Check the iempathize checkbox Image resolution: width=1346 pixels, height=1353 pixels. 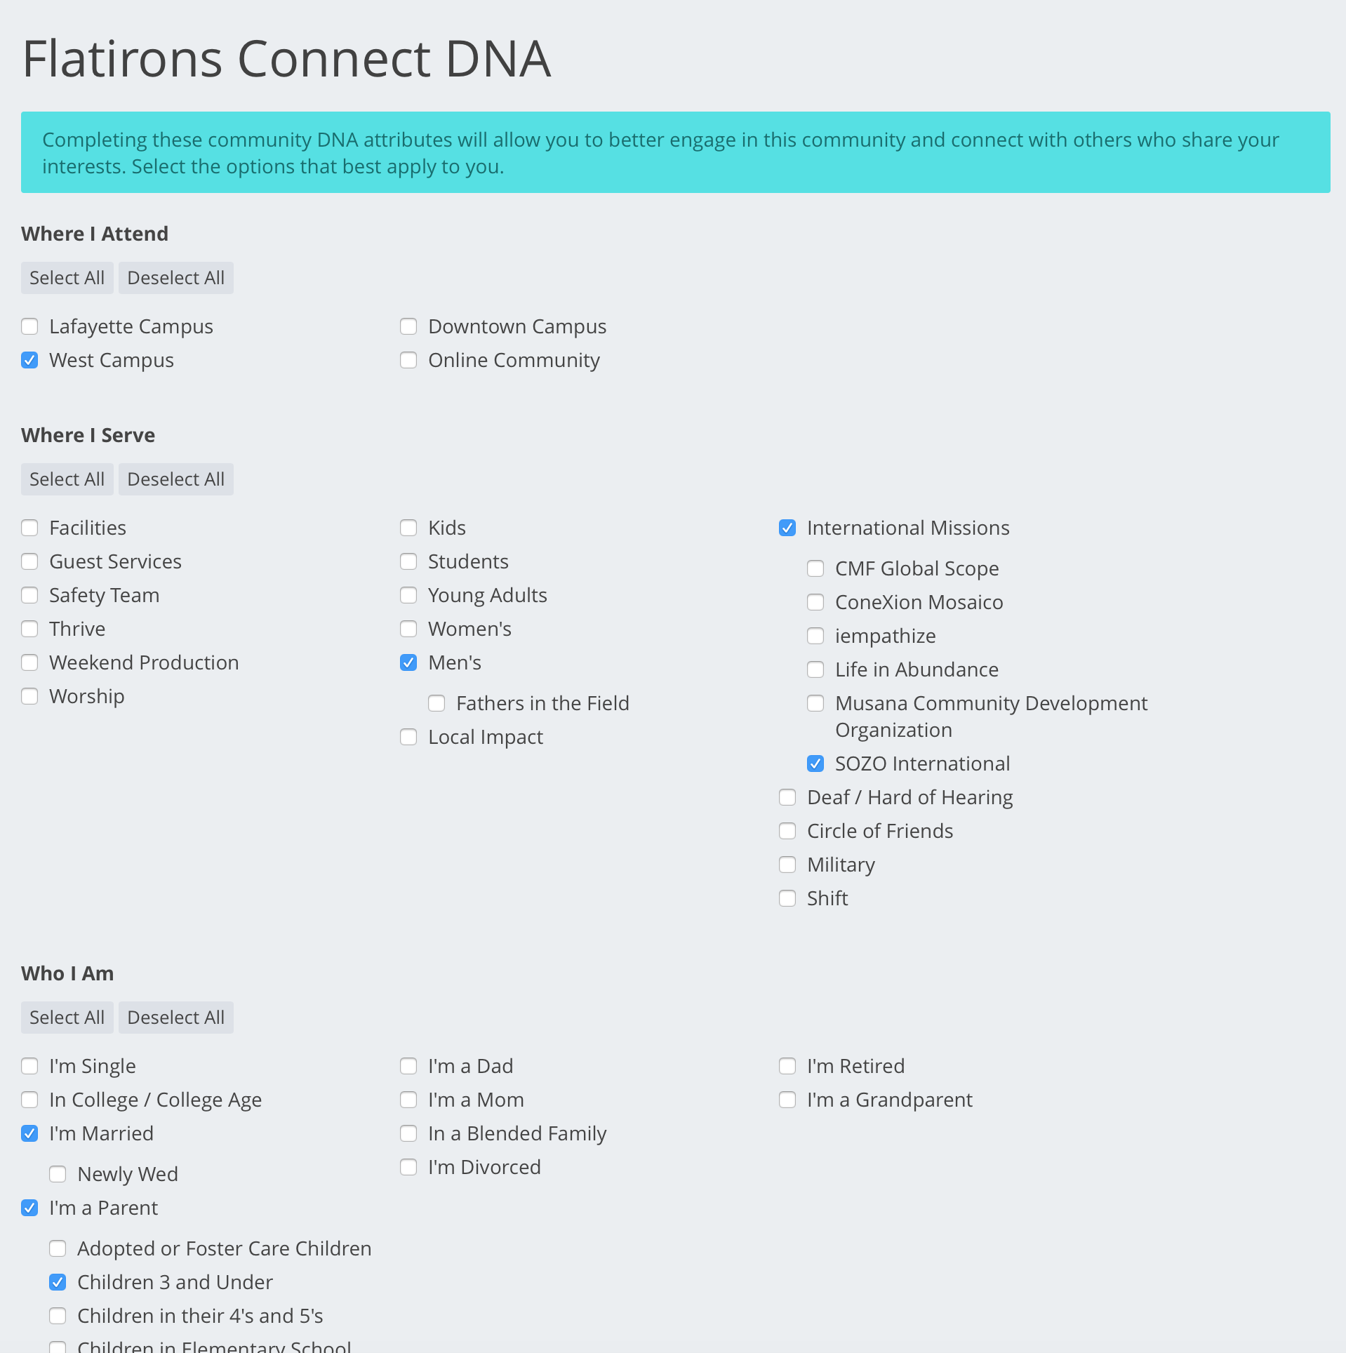(815, 636)
